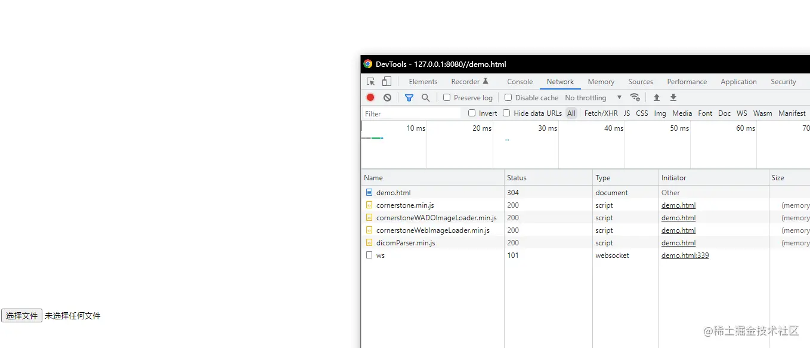Filter requests by Manifest
The height and width of the screenshot is (348, 810).
[792, 113]
